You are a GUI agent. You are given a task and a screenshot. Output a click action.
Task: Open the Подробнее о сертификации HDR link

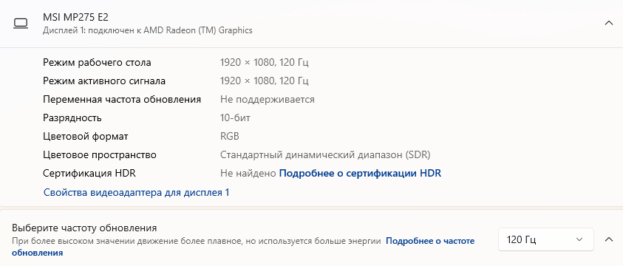[x=360, y=174]
